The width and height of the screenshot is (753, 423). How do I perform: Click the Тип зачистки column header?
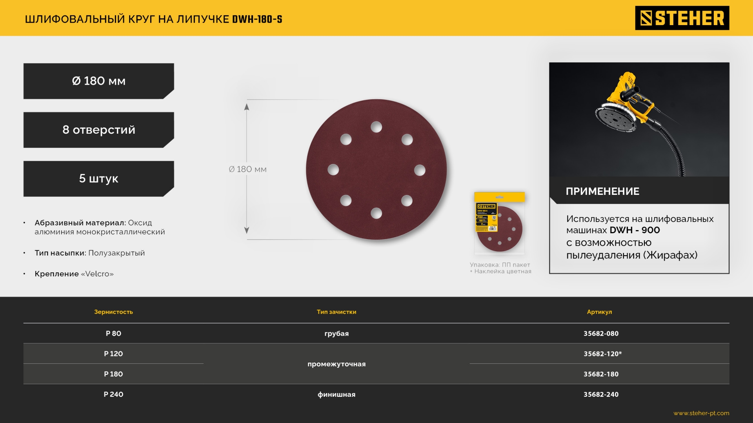336,312
